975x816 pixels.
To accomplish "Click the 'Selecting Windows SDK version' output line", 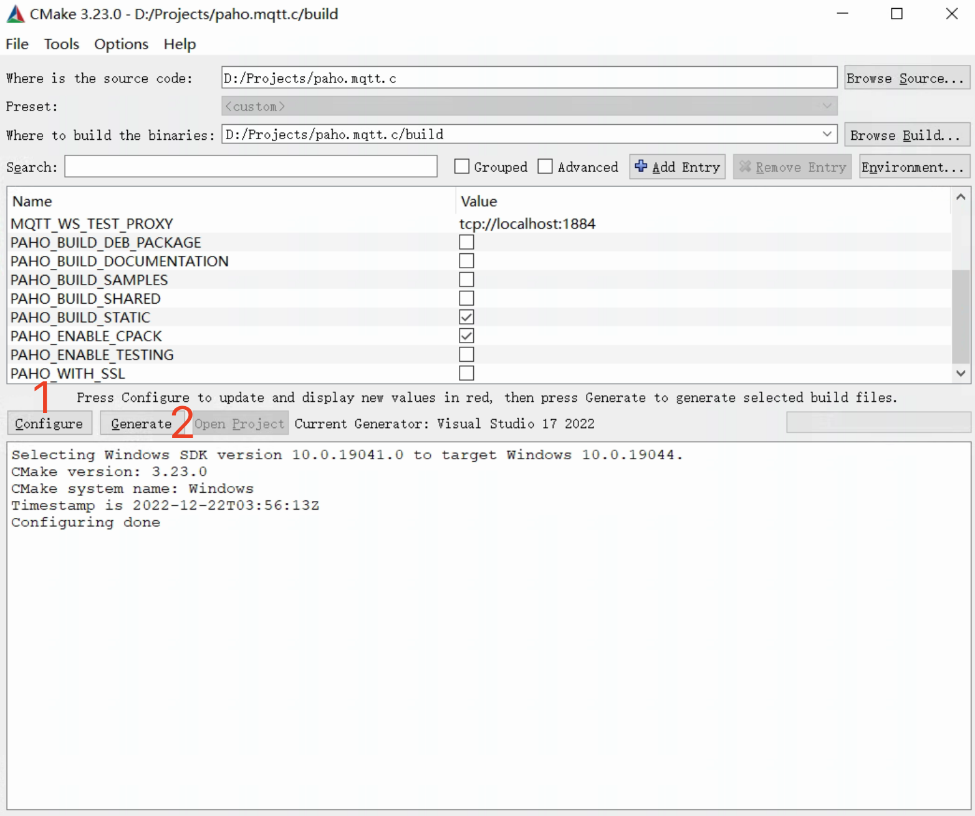I will click(x=347, y=455).
